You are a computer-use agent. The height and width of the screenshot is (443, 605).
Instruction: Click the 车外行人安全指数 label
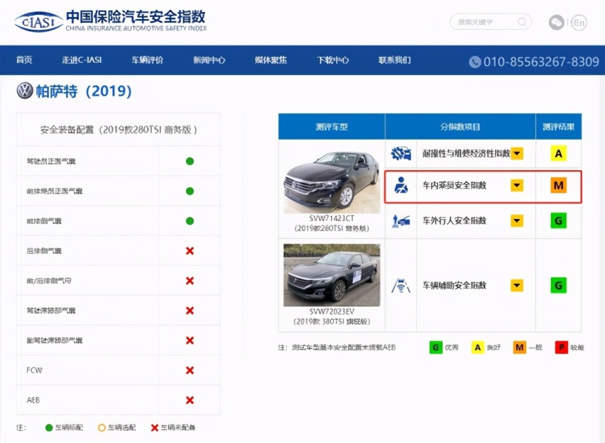454,220
